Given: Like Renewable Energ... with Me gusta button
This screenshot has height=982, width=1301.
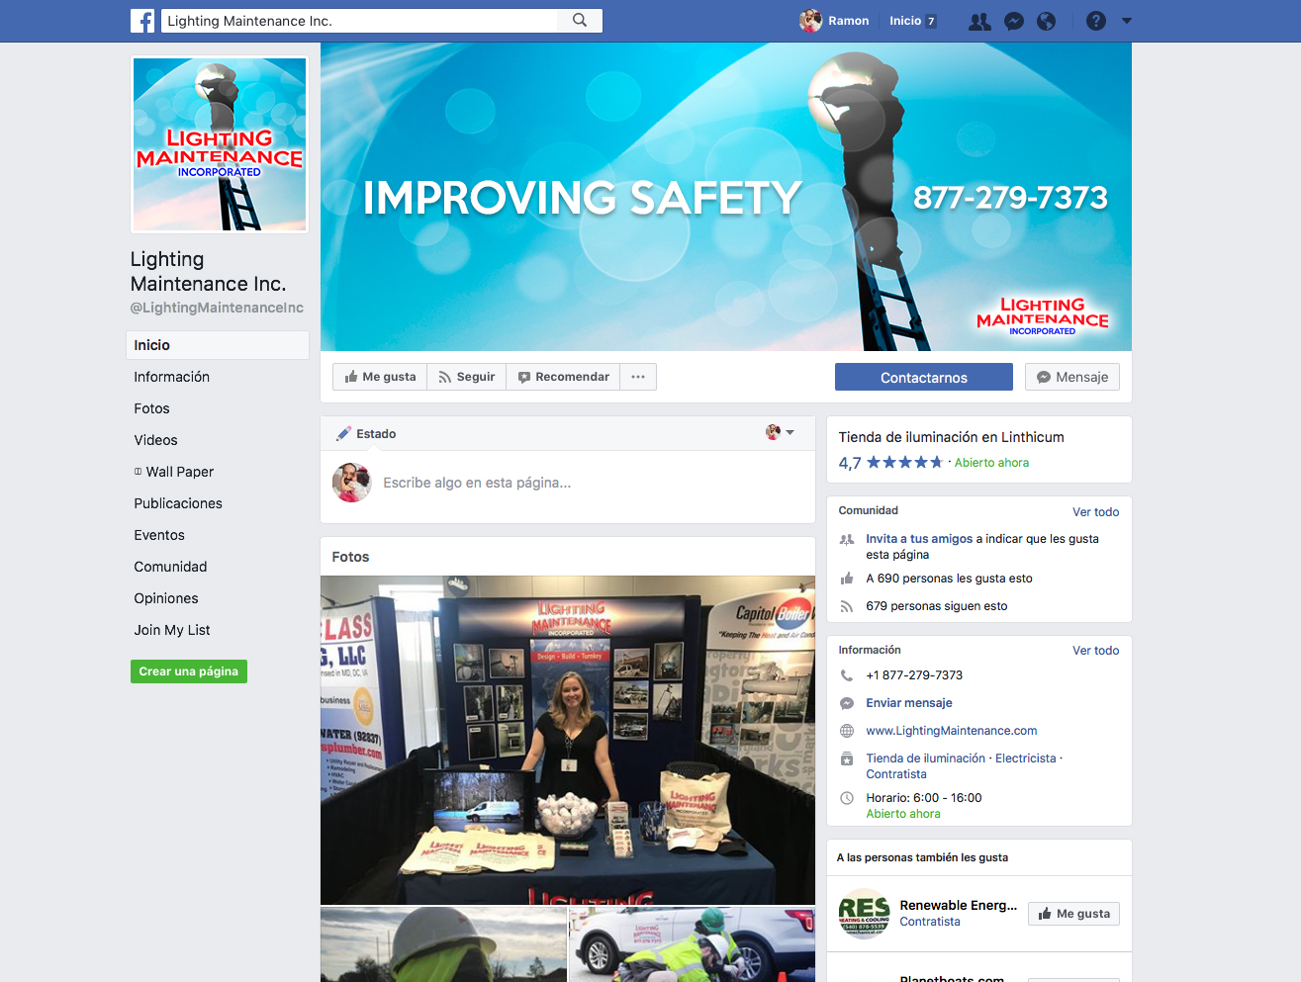Looking at the screenshot, I should pos(1073,914).
